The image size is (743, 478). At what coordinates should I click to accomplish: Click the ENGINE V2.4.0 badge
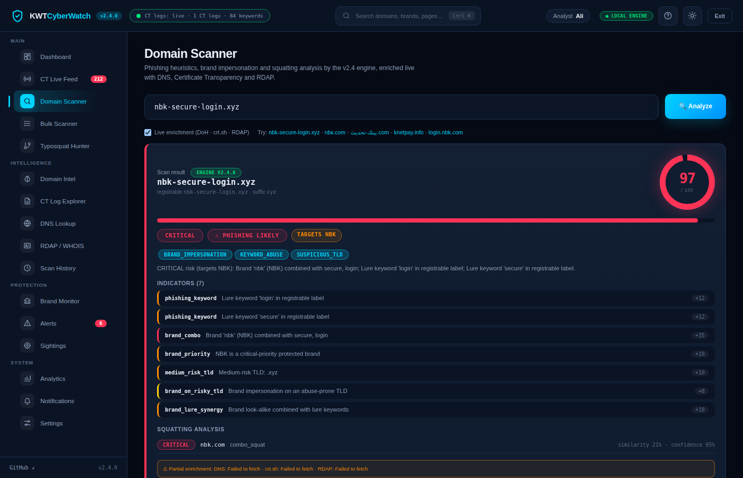(216, 173)
